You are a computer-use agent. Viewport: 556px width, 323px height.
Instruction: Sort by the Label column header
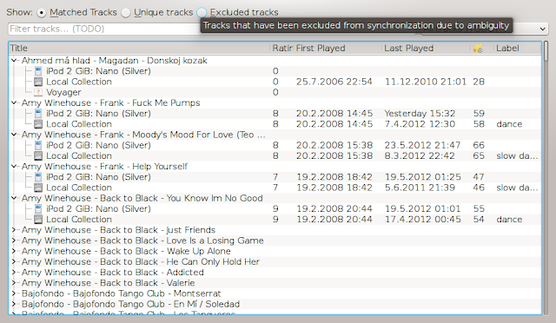click(x=518, y=49)
